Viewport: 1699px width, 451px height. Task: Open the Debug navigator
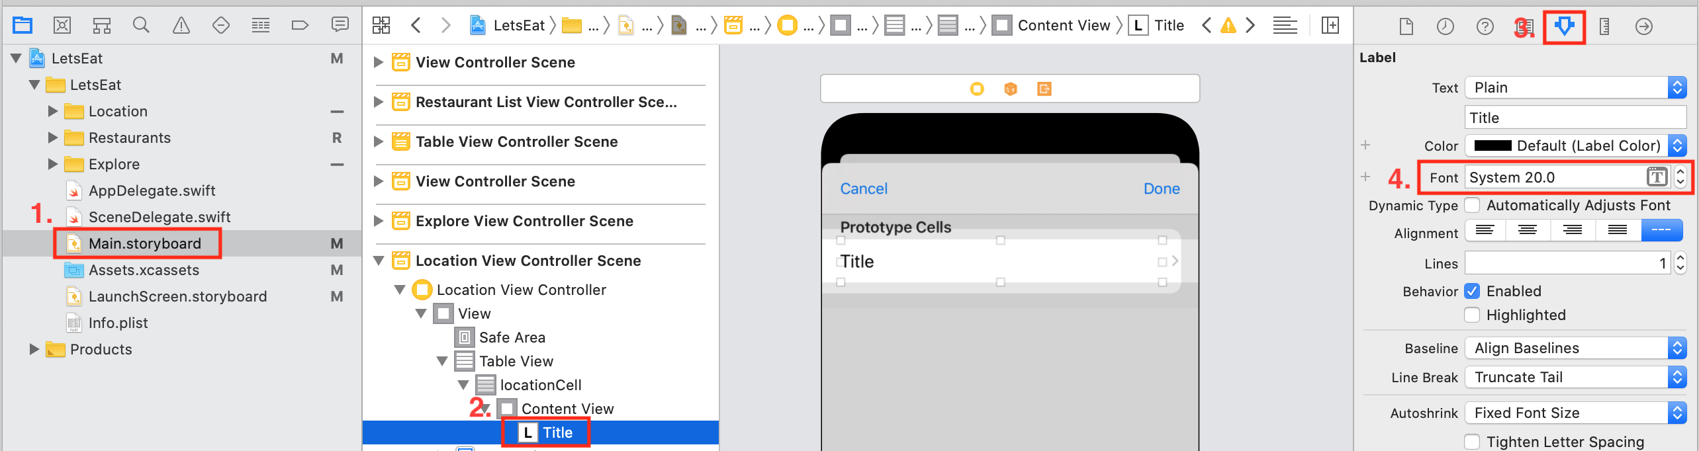point(261,26)
